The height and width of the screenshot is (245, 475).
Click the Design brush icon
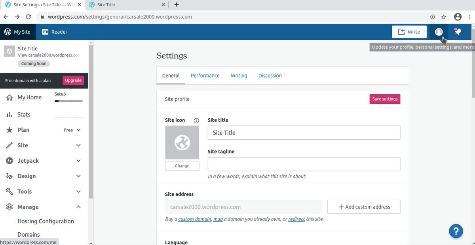(x=9, y=176)
